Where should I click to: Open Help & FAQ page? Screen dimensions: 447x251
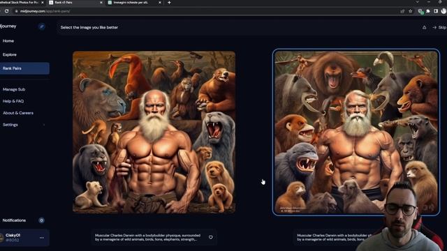(x=13, y=101)
